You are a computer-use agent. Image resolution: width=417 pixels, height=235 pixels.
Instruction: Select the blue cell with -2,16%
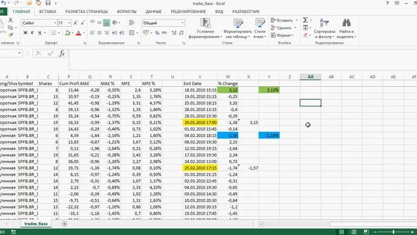click(269, 135)
